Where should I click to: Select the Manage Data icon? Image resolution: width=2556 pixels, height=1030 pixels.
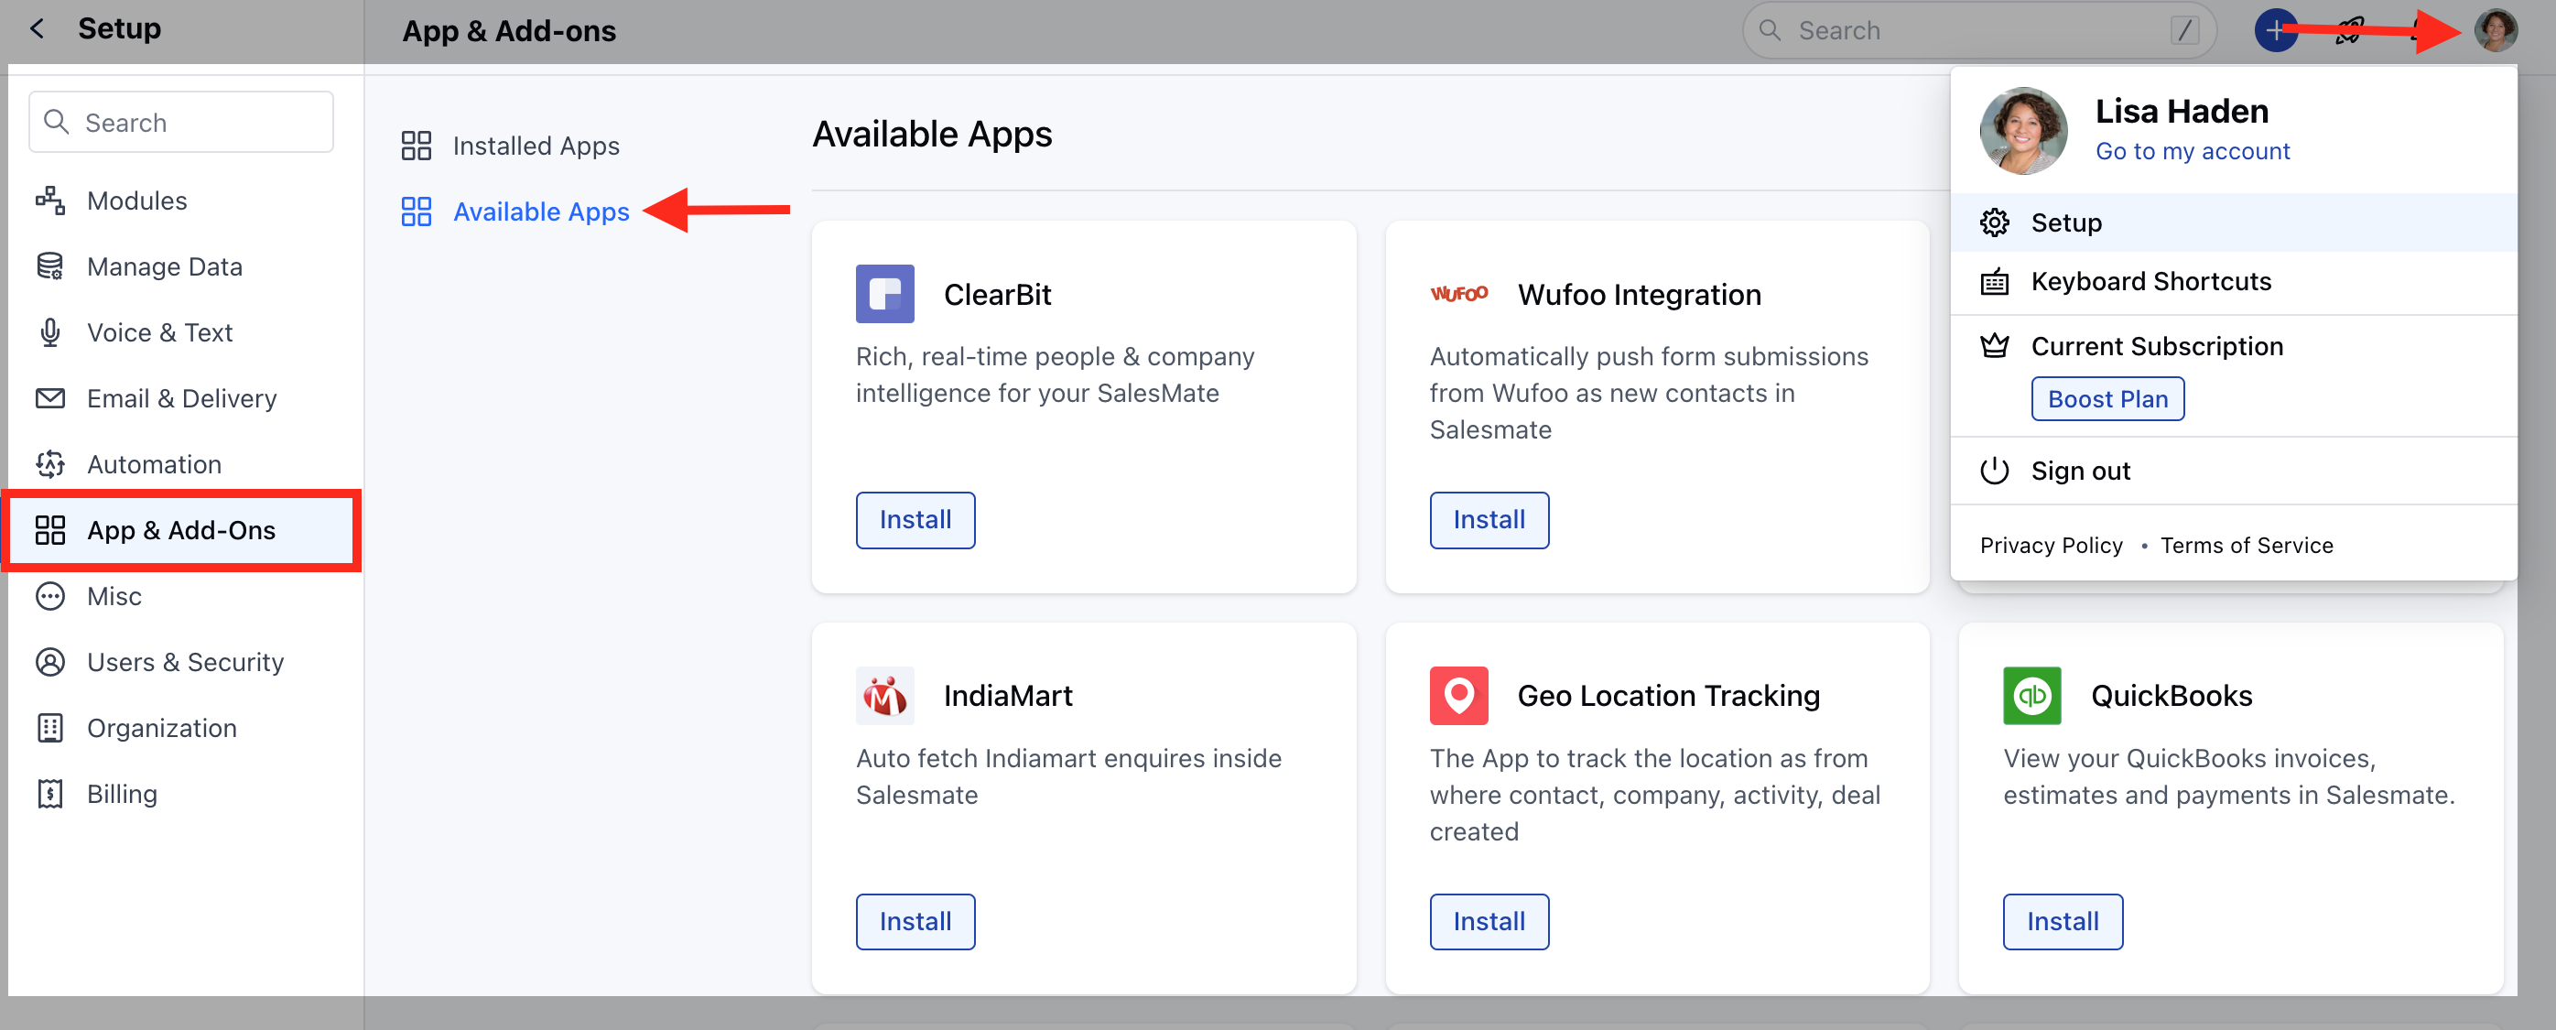tap(50, 266)
